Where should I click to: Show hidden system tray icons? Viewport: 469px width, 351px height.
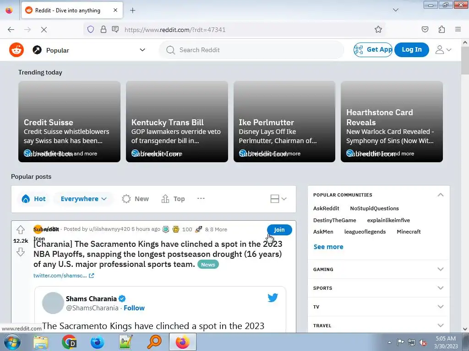389,342
